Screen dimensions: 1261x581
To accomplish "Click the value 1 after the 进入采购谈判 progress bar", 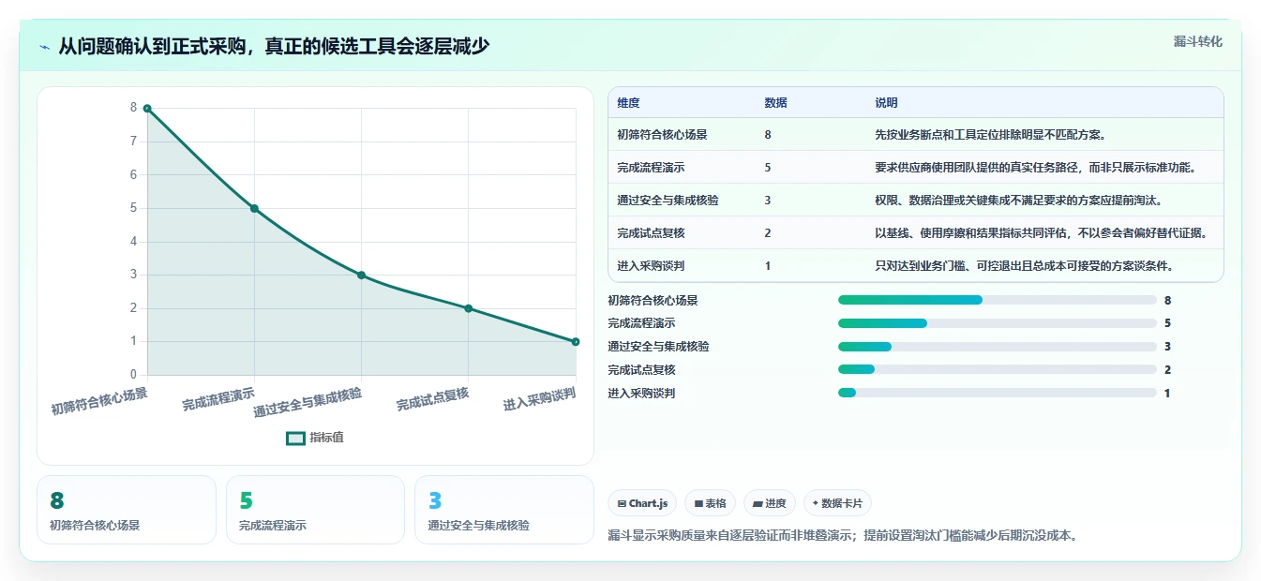I will pyautogui.click(x=1167, y=394).
